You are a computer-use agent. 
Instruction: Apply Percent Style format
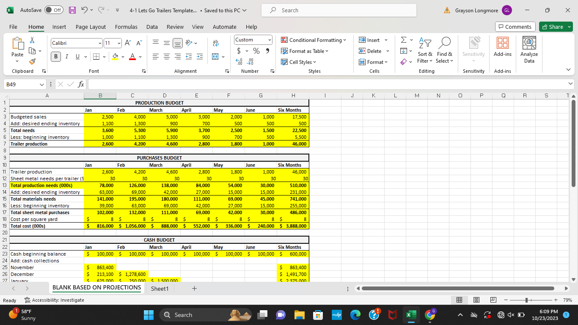coord(256,51)
